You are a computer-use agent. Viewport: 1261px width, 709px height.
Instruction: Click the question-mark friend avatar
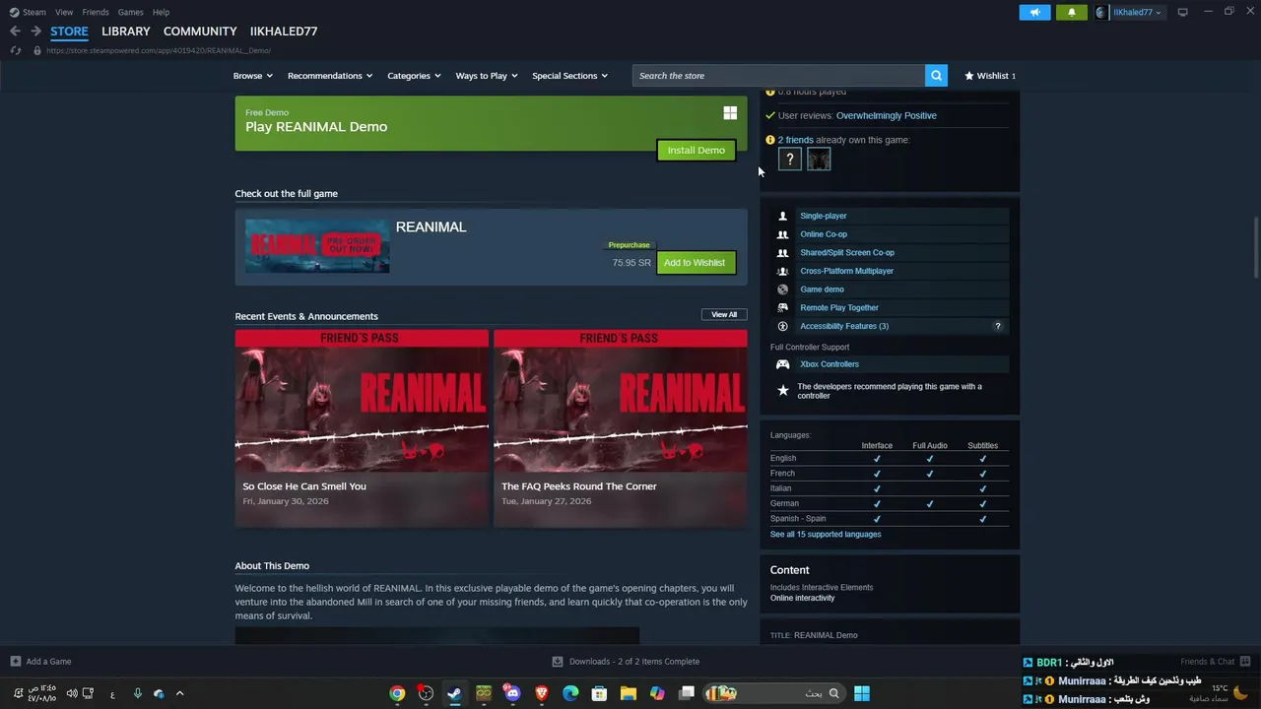point(789,159)
